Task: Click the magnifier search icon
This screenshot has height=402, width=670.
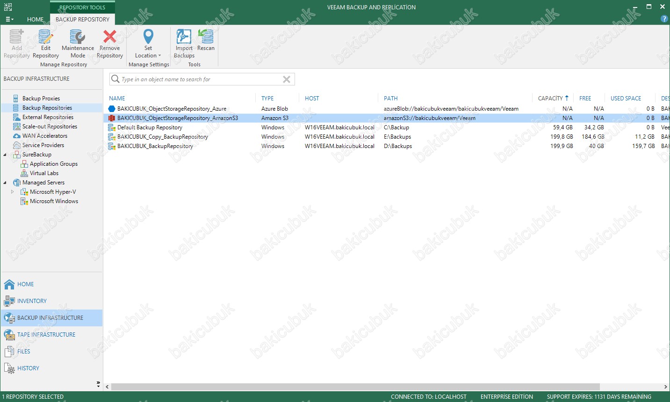Action: pos(115,79)
